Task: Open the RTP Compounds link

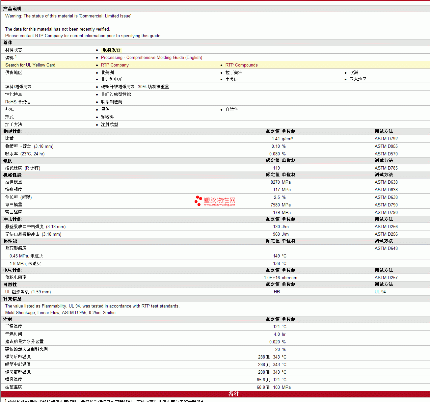Action: coord(241,65)
